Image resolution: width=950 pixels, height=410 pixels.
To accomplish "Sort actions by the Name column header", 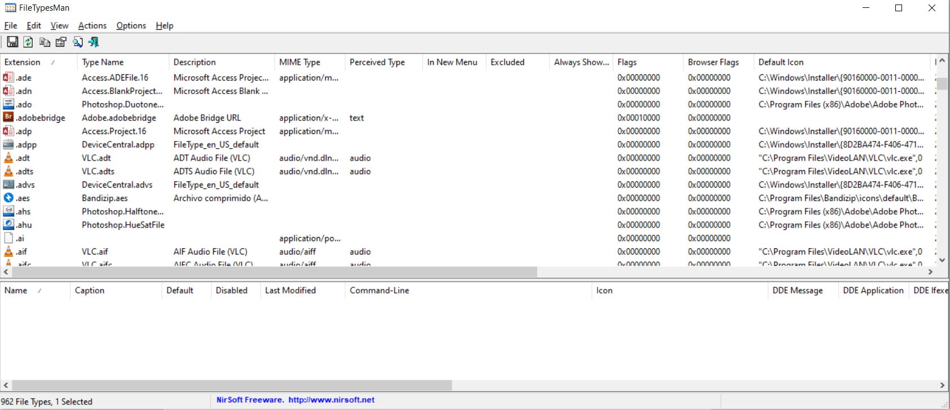I will [35, 290].
